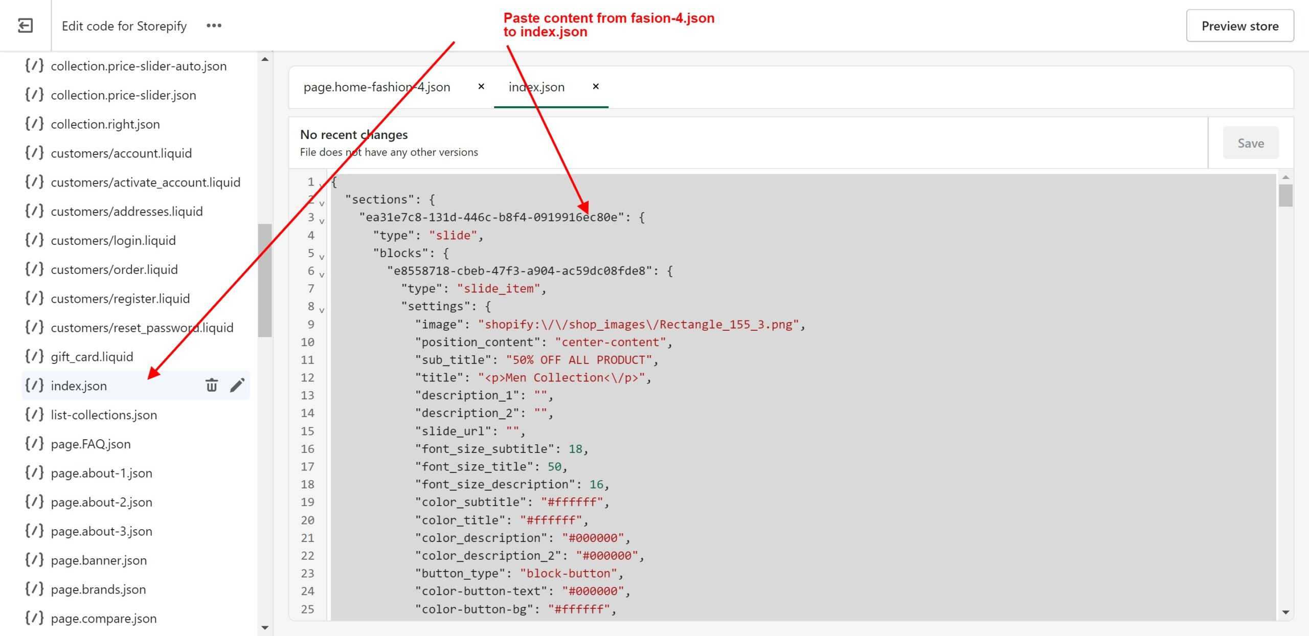
Task: Collapse code fold at line 1
Action: point(322,185)
